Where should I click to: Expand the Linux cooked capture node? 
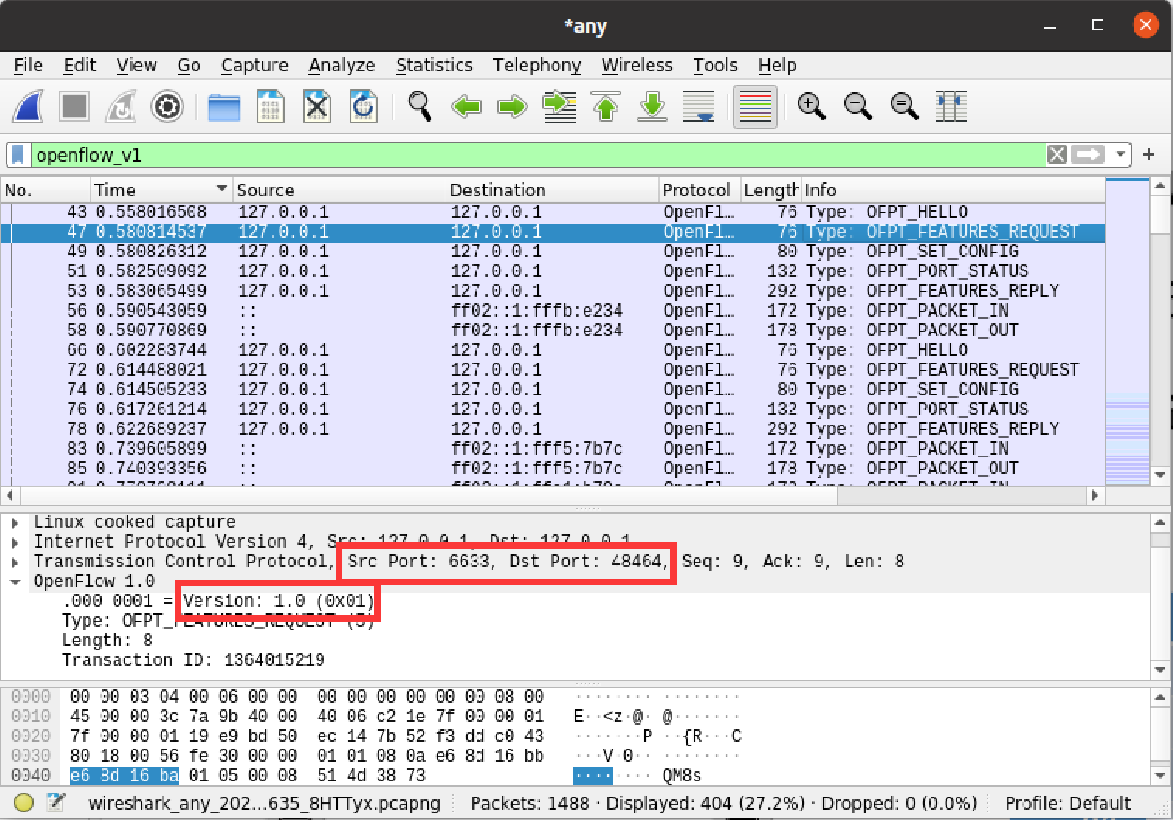[15, 522]
